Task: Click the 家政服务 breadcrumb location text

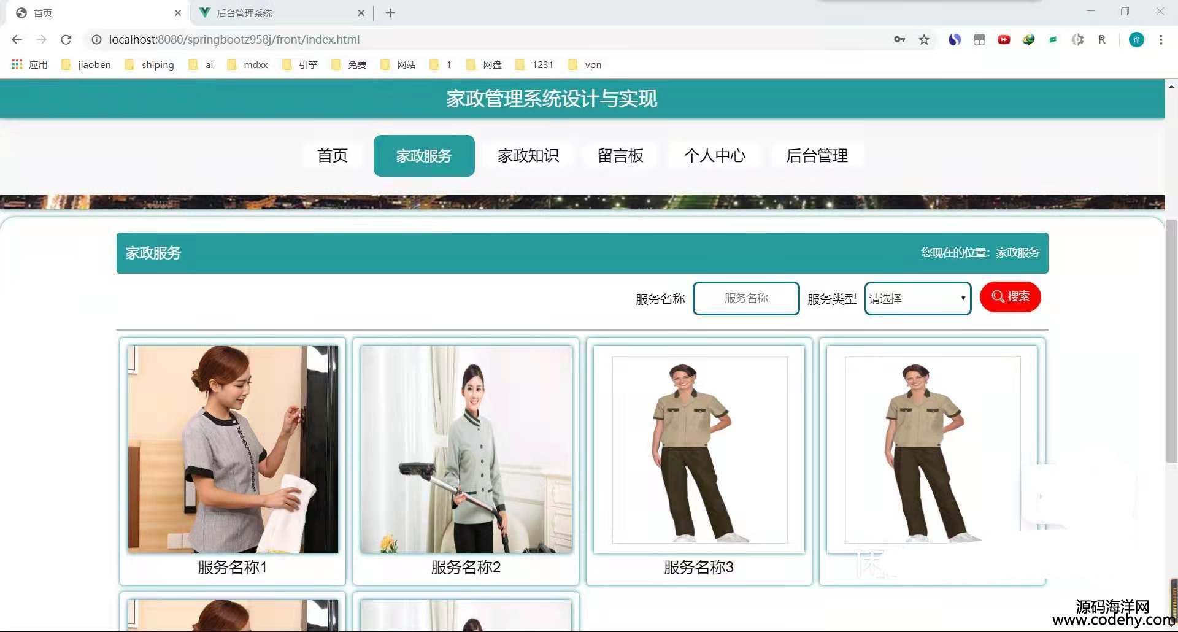Action: click(x=1017, y=253)
